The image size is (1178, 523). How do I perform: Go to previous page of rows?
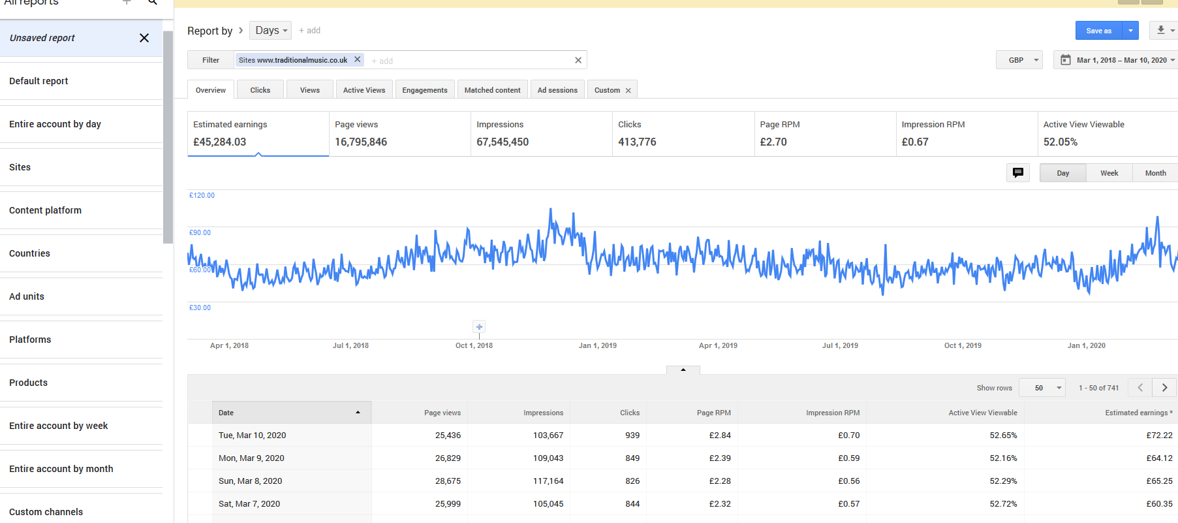pyautogui.click(x=1140, y=388)
